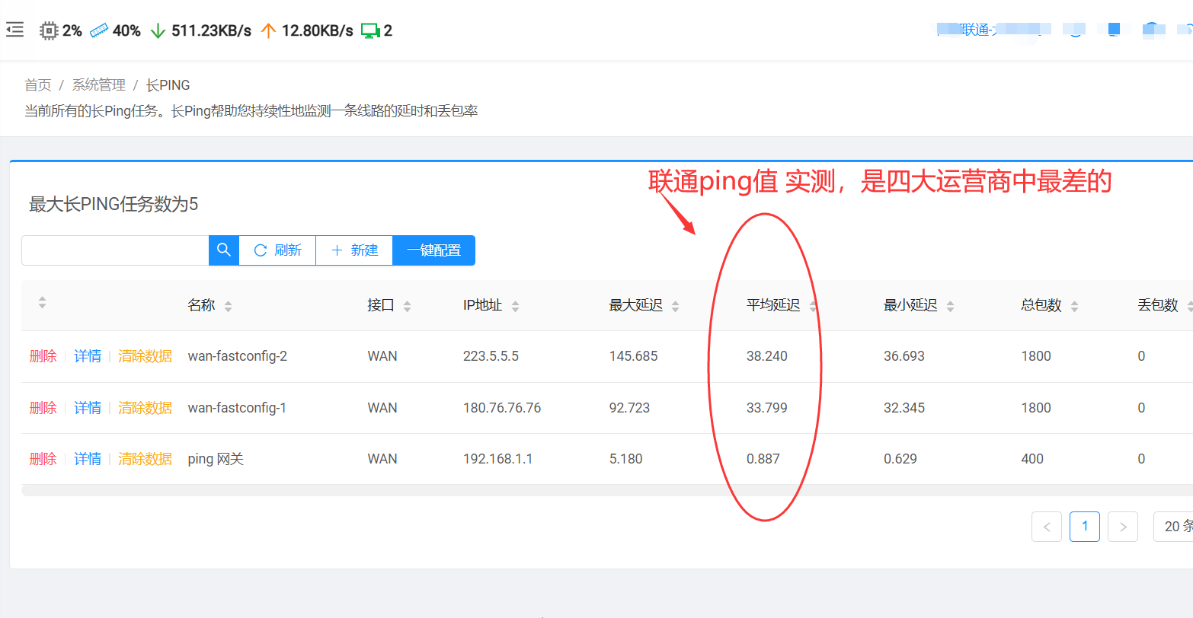Click the orange upload speed arrow

click(x=268, y=30)
